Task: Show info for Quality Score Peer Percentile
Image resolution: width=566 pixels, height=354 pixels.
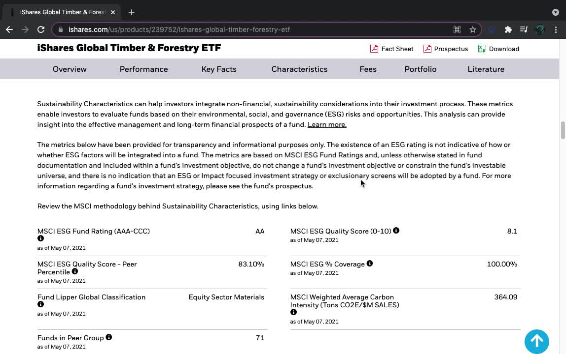Action: pyautogui.click(x=75, y=271)
